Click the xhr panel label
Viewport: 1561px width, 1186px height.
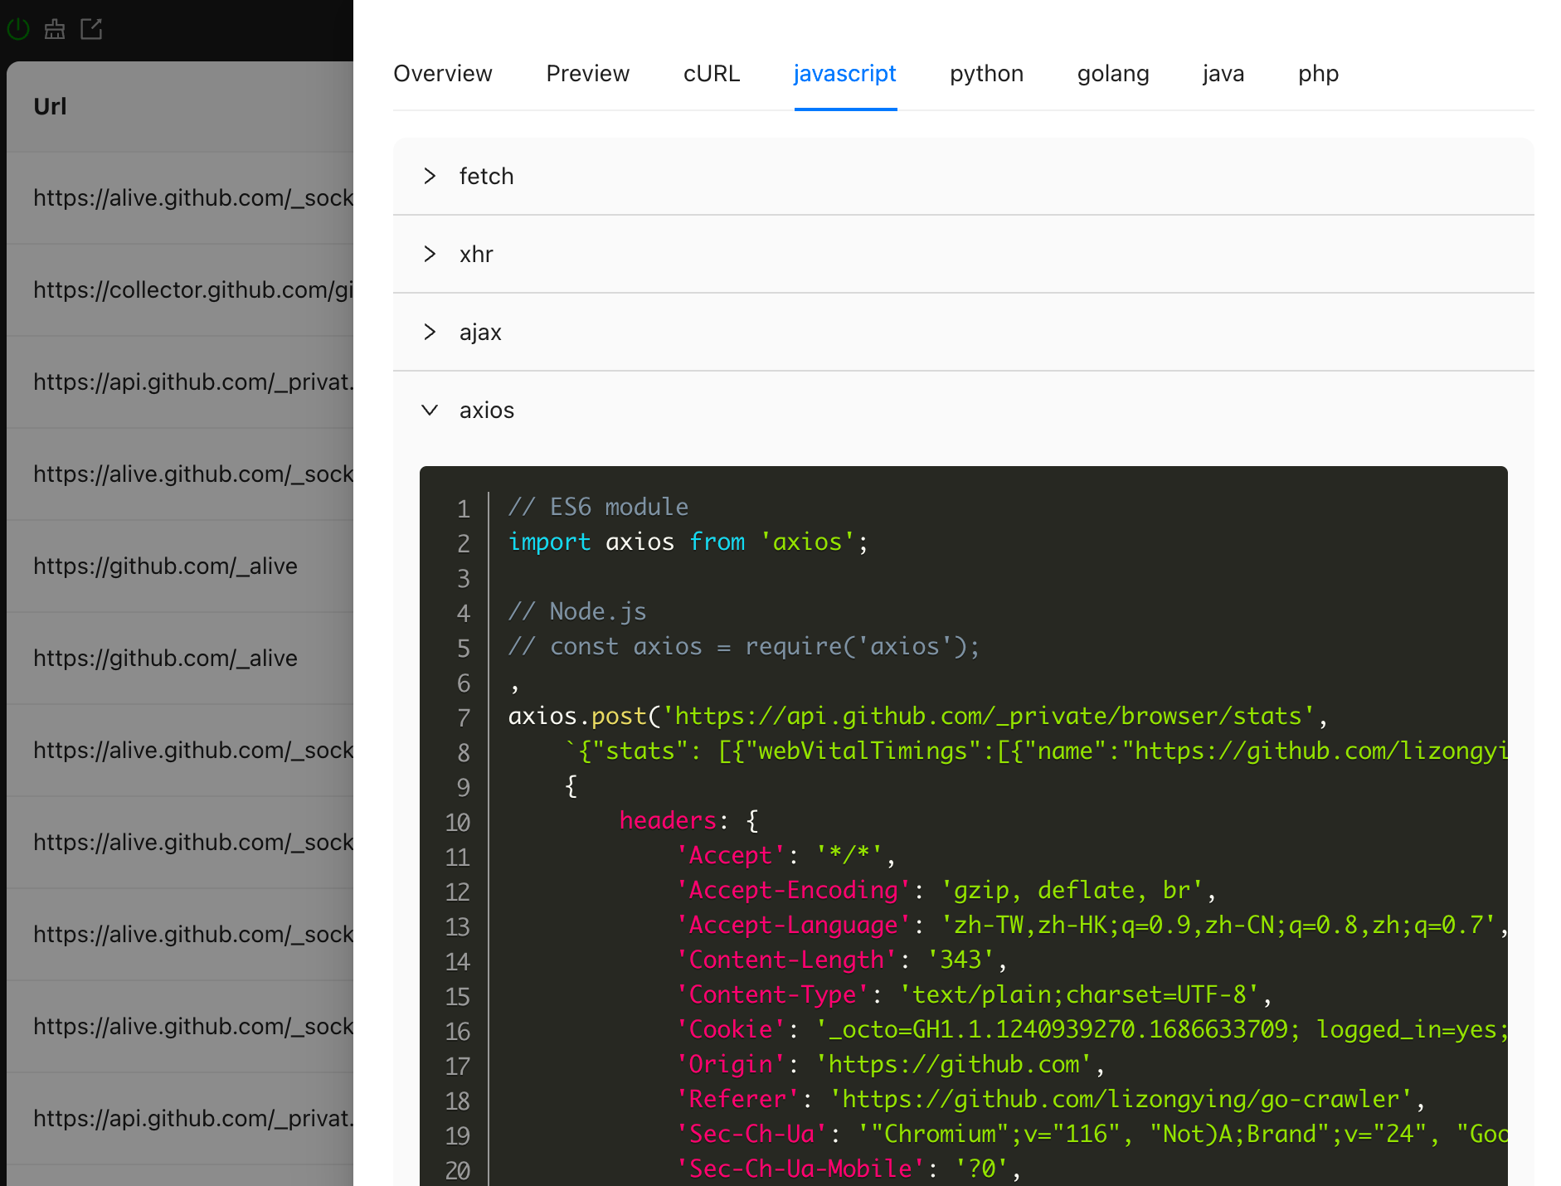point(476,255)
